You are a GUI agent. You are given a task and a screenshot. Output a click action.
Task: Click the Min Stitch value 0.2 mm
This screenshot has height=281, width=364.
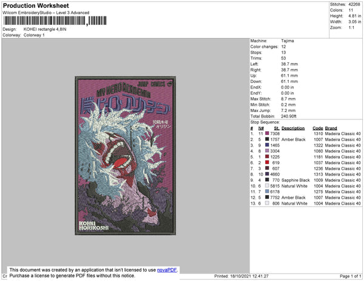point(288,105)
